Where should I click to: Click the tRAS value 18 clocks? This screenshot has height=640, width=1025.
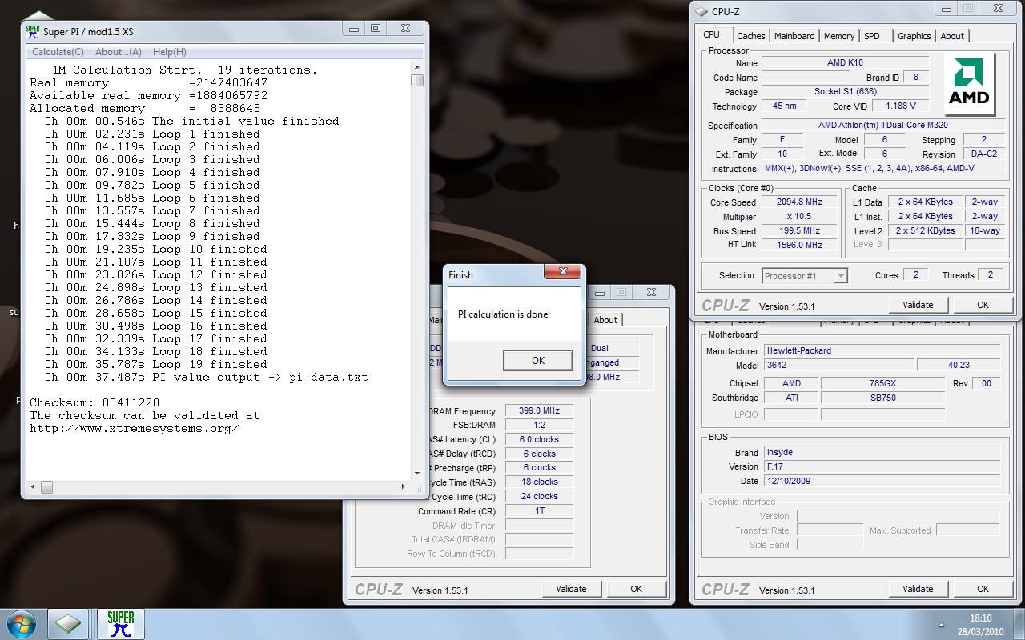(539, 482)
